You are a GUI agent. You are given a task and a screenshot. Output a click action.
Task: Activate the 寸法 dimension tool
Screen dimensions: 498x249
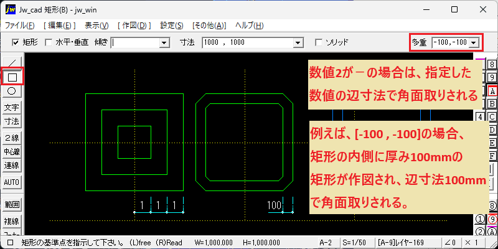click(12, 121)
